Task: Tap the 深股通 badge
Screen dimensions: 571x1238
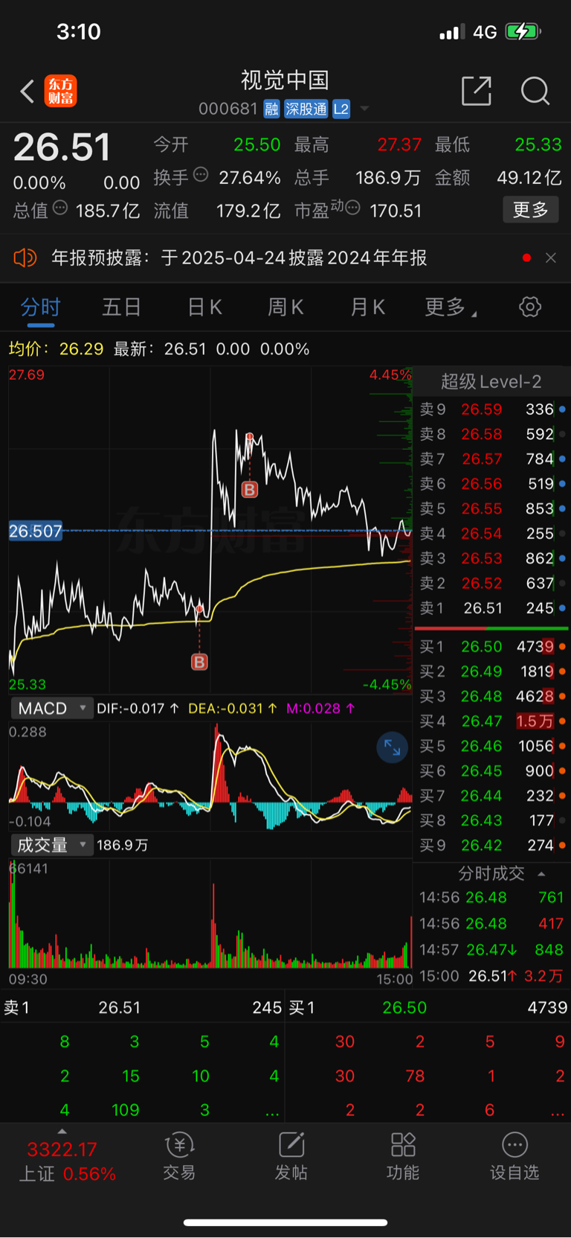Action: click(x=306, y=109)
